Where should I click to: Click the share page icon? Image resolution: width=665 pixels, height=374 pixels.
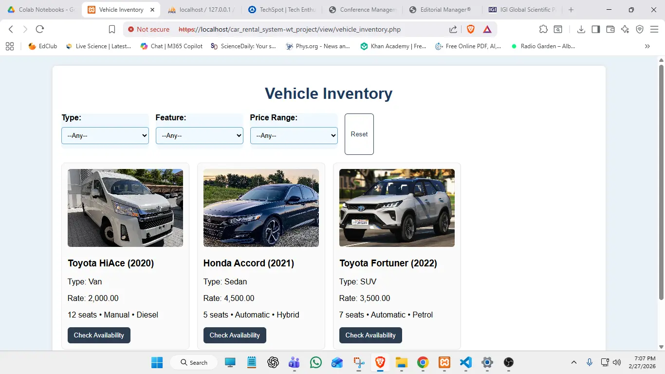(453, 29)
